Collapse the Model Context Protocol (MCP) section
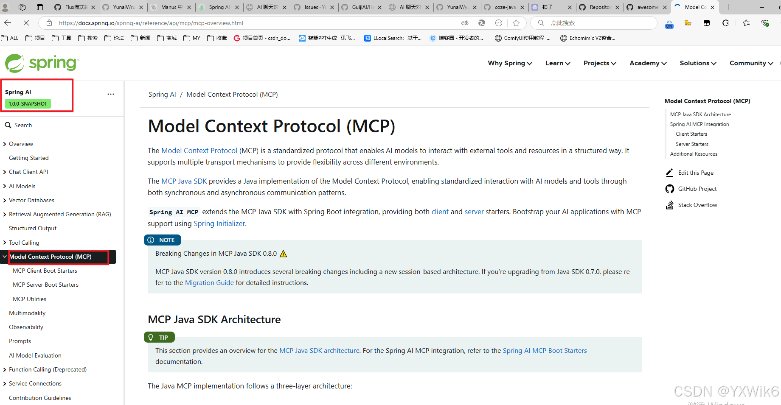 coord(5,257)
